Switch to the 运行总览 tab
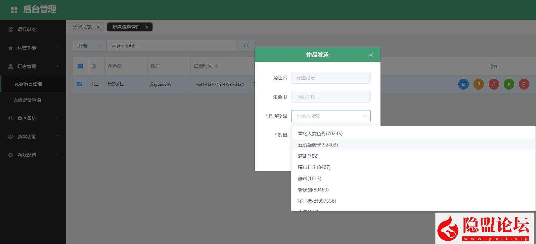 pos(82,27)
